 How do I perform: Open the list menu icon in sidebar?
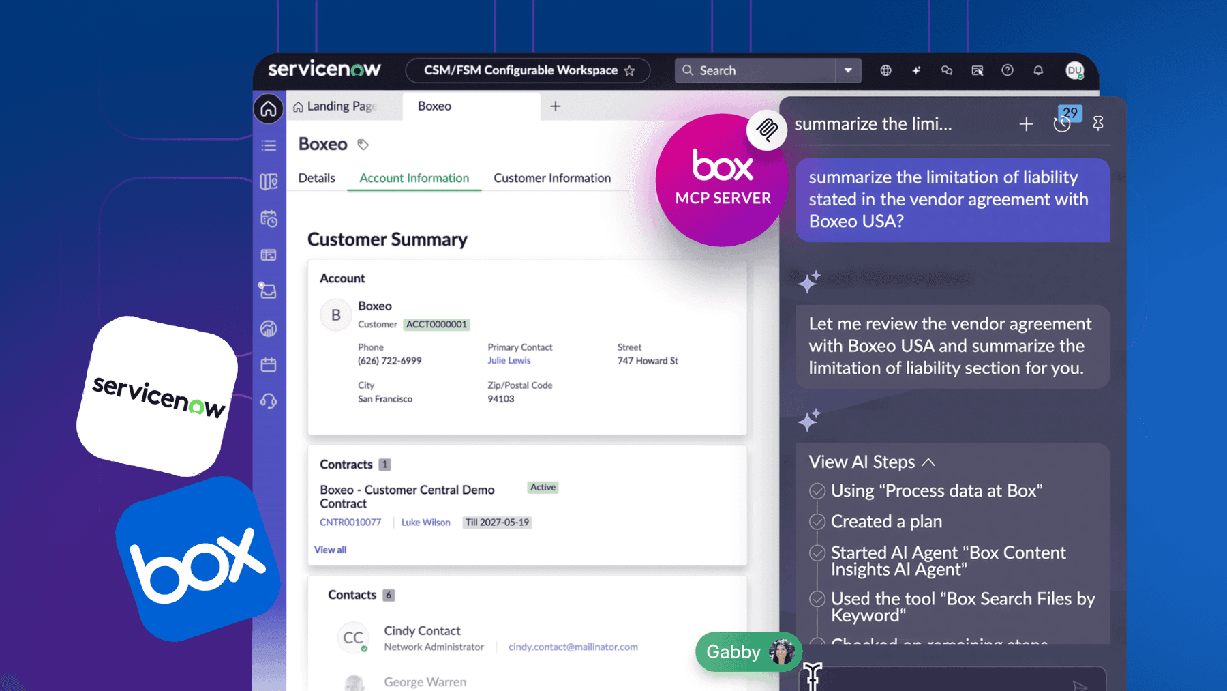click(x=269, y=145)
